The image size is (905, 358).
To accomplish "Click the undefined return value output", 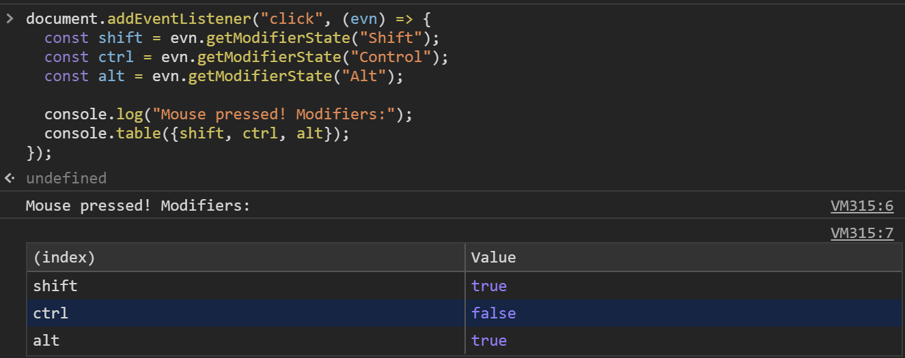I will click(66, 179).
